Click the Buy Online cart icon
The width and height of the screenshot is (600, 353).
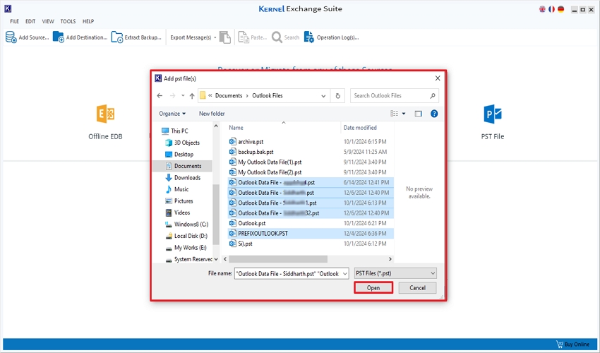560,345
